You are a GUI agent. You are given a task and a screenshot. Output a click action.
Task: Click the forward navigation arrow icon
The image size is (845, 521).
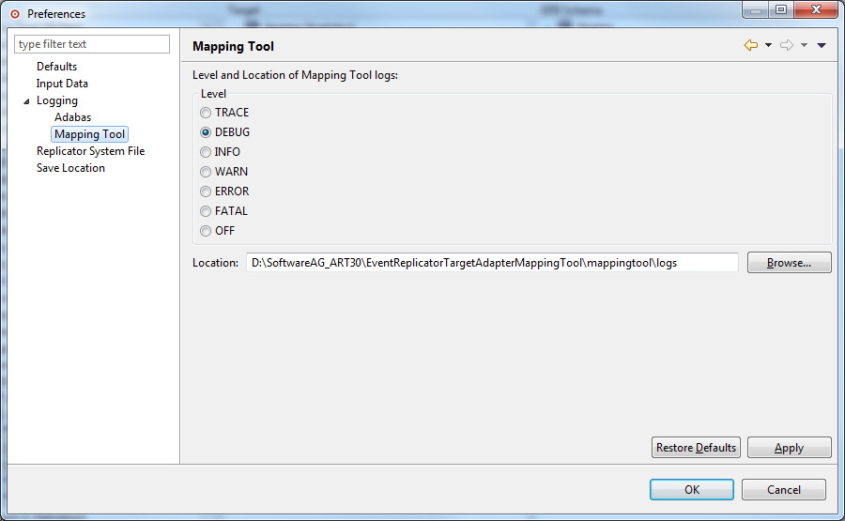coord(787,45)
